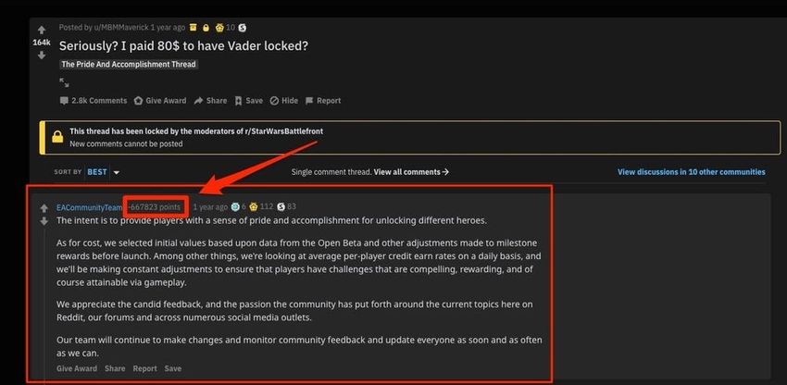Hide the post
This screenshot has height=385, width=787.
tap(284, 100)
